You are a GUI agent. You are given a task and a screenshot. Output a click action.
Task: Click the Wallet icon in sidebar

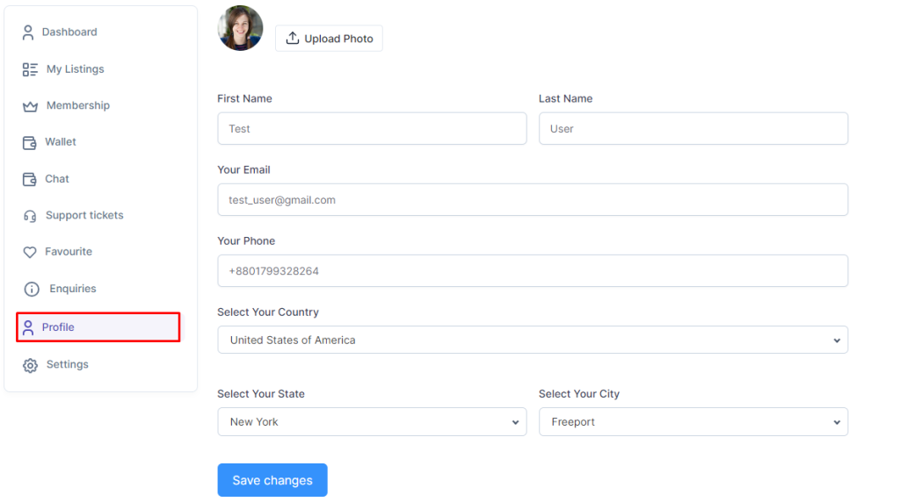point(29,143)
